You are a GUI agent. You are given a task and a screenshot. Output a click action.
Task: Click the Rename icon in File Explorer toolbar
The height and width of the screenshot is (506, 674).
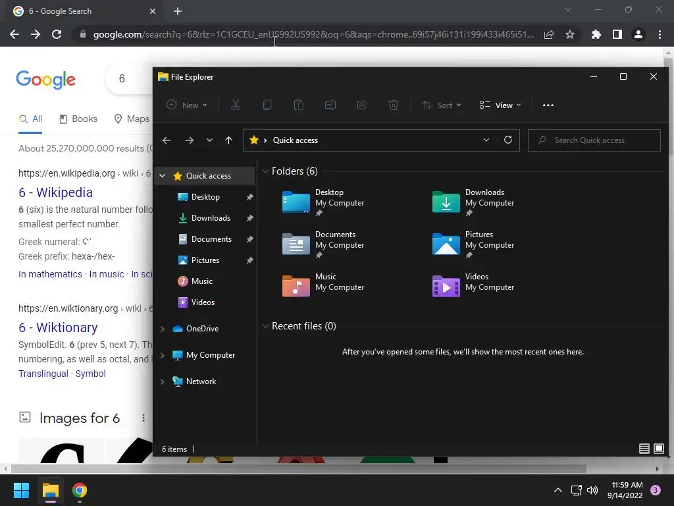(x=330, y=105)
